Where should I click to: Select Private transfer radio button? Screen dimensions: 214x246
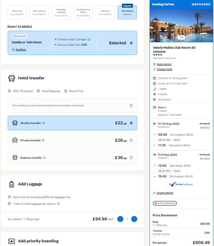[131, 140]
